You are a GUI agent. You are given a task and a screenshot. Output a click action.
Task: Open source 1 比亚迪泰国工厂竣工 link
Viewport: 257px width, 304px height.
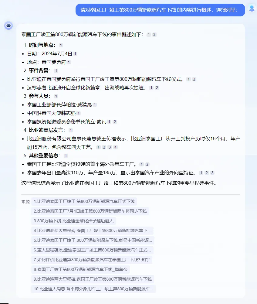tap(84, 201)
